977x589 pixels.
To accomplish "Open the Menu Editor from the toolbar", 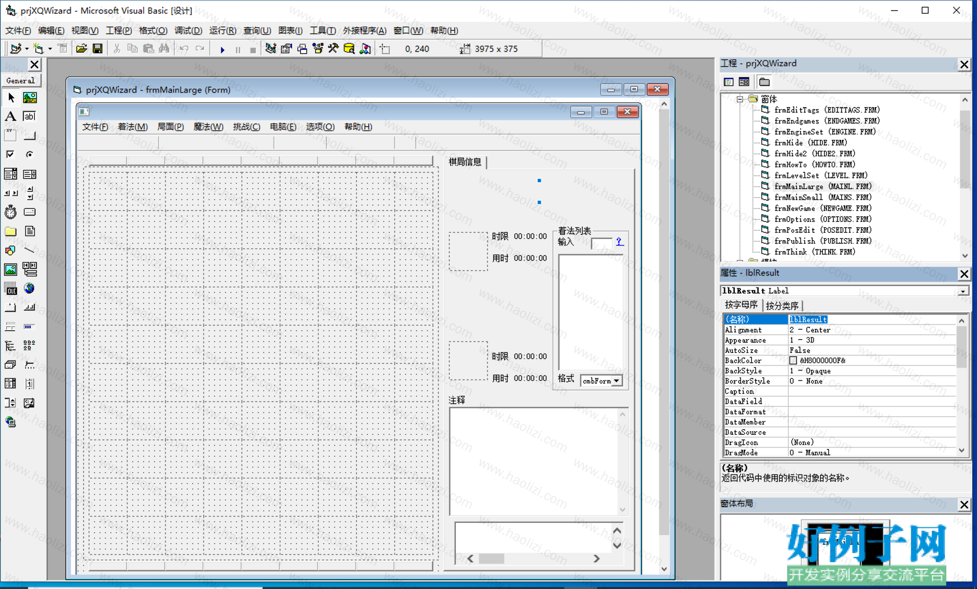I will pyautogui.click(x=62, y=49).
